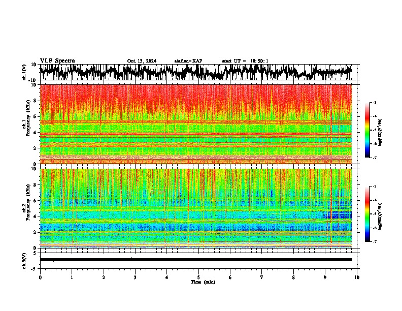Image resolution: width=402 pixels, height=311 pixels.
Task: Click the "Time (min)" axis label
Action: [x=203, y=282]
